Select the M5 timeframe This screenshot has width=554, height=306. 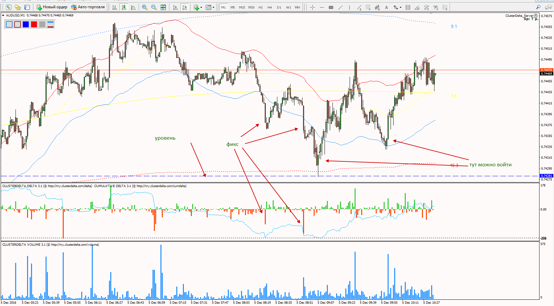click(x=233, y=7)
